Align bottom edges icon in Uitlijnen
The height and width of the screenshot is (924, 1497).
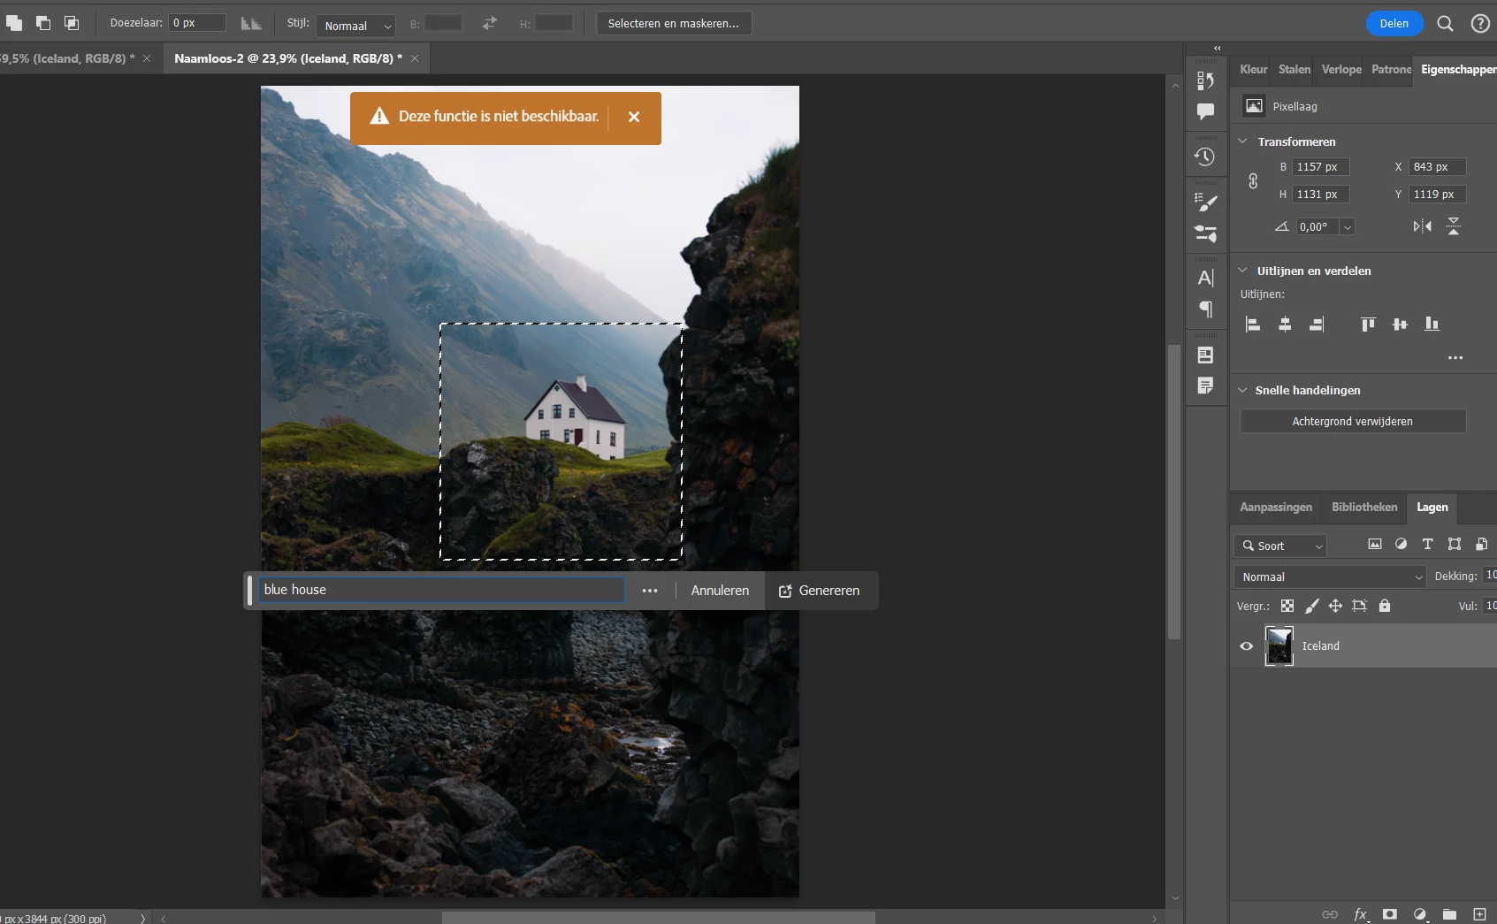1432,325
